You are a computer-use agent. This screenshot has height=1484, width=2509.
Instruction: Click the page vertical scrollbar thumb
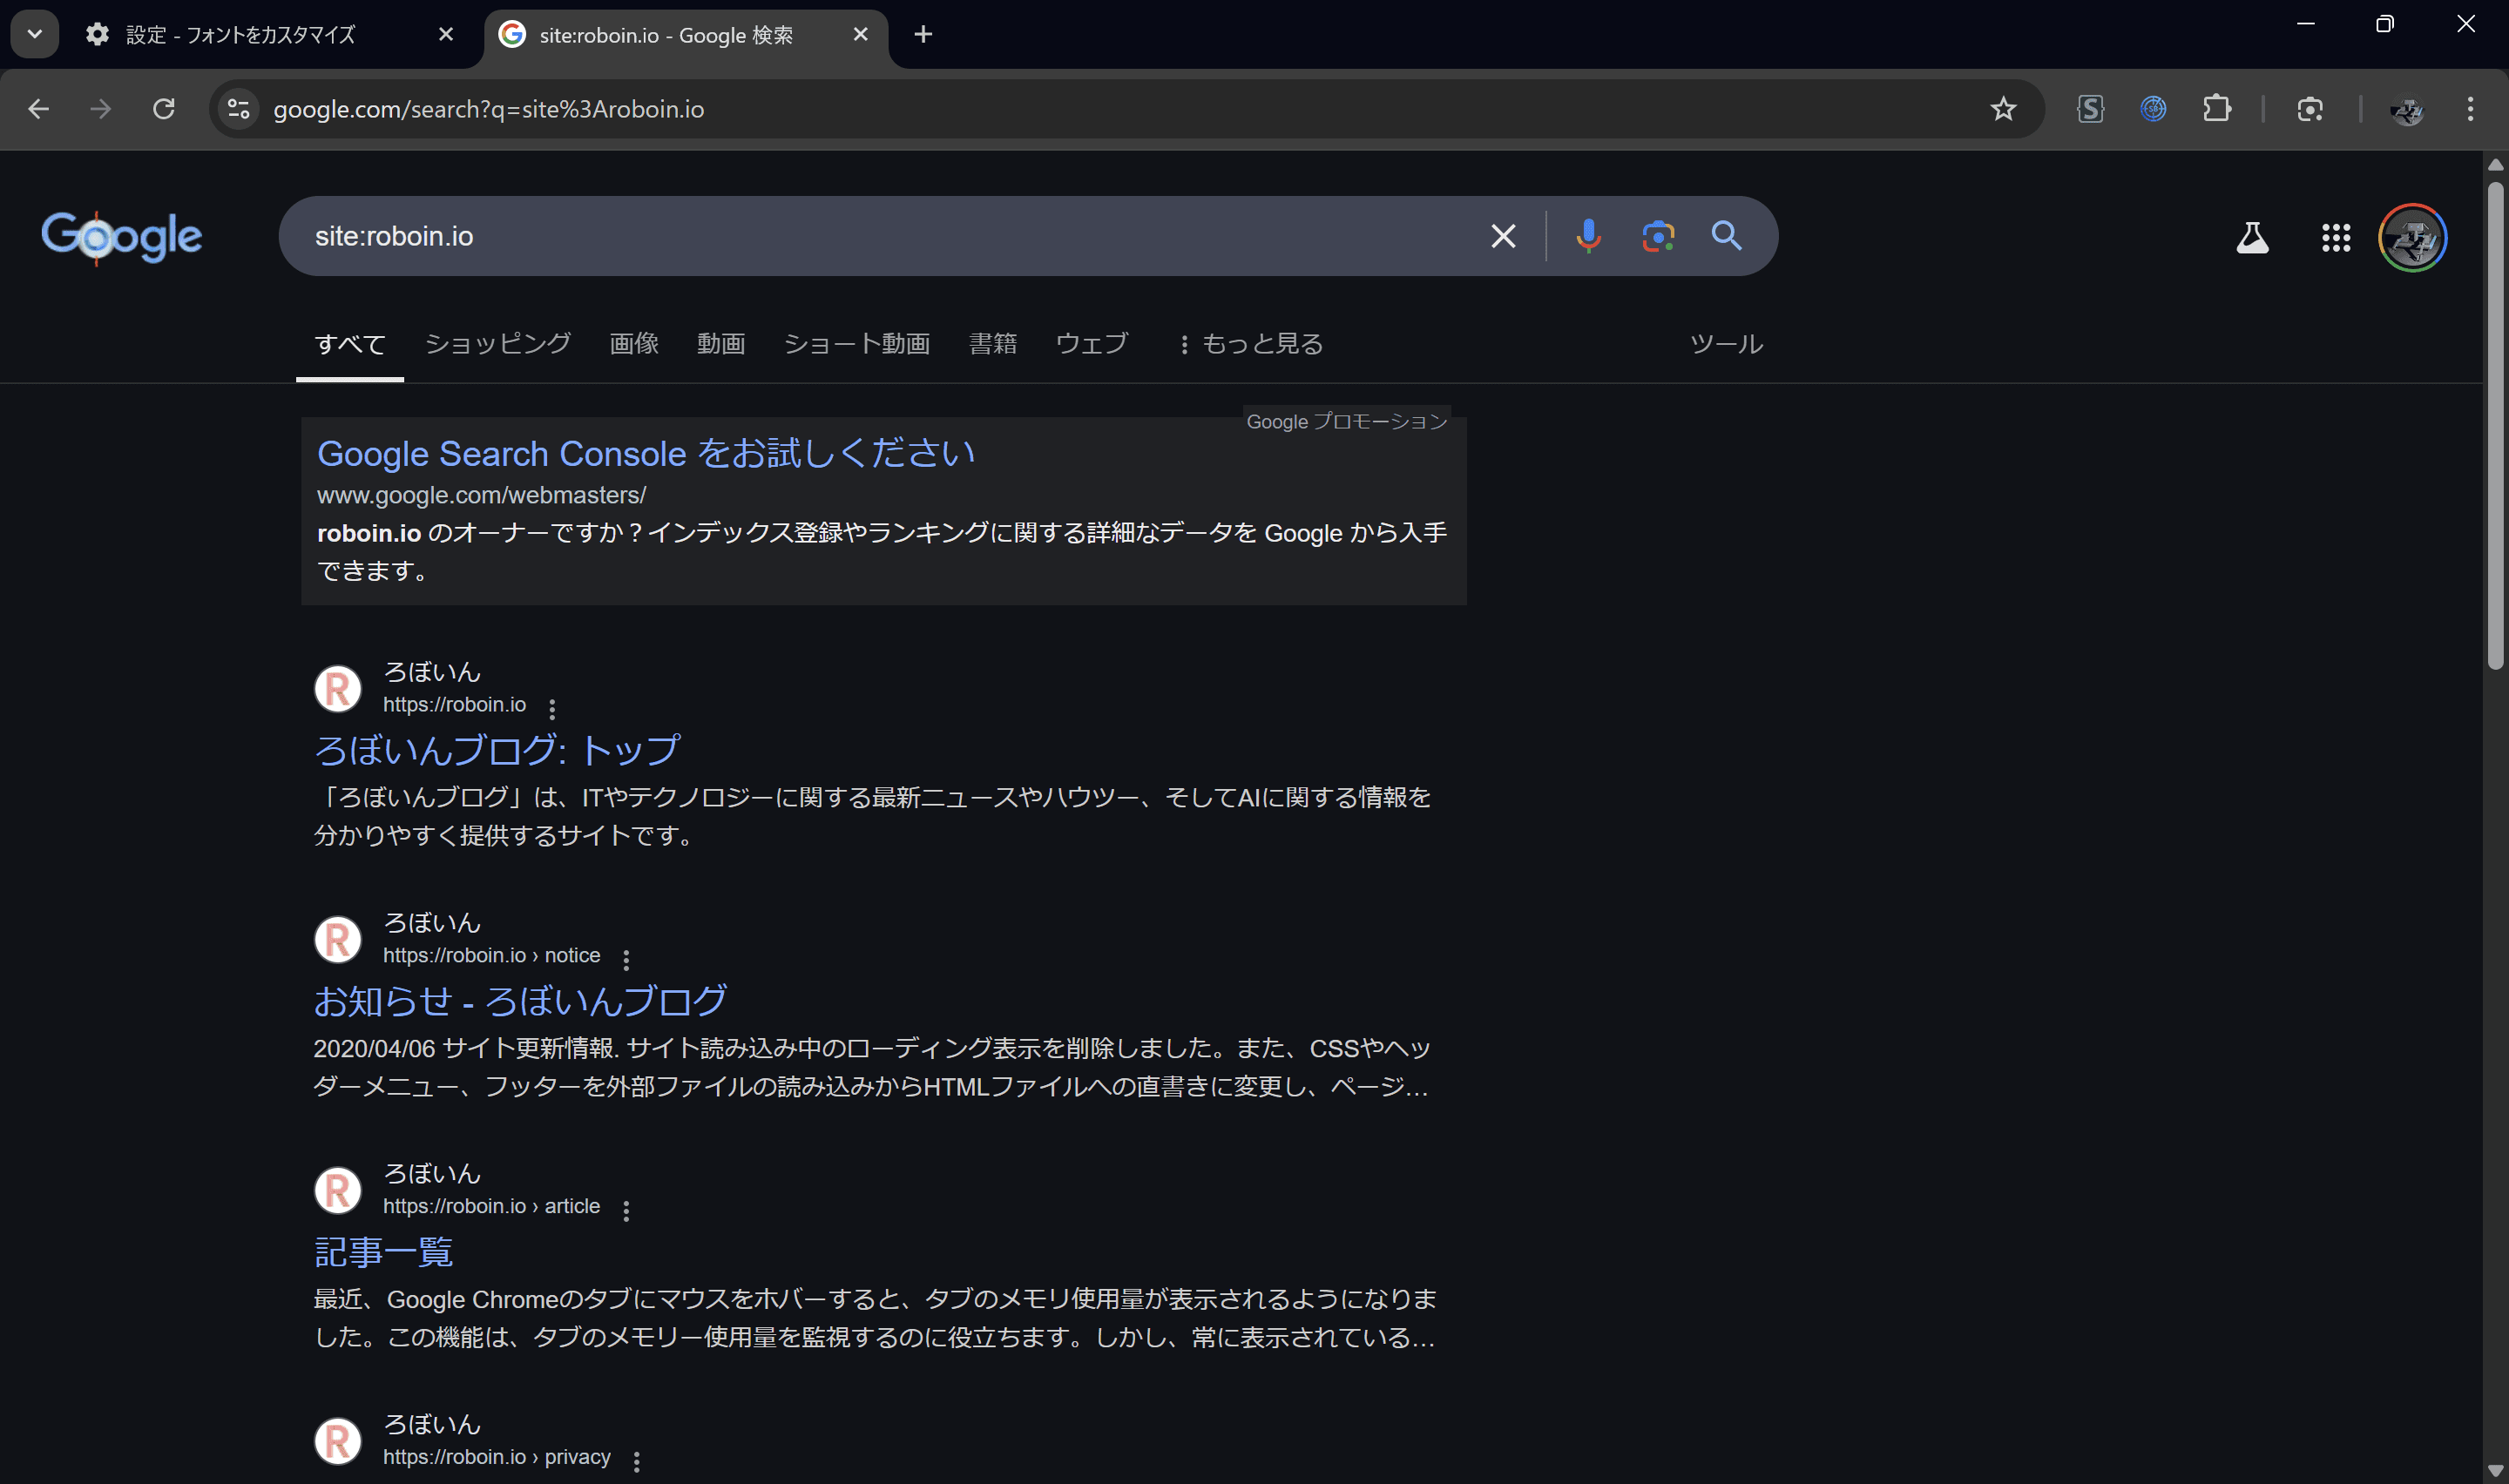point(2495,425)
